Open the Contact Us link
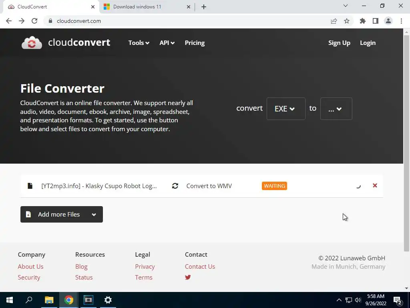 200,266
